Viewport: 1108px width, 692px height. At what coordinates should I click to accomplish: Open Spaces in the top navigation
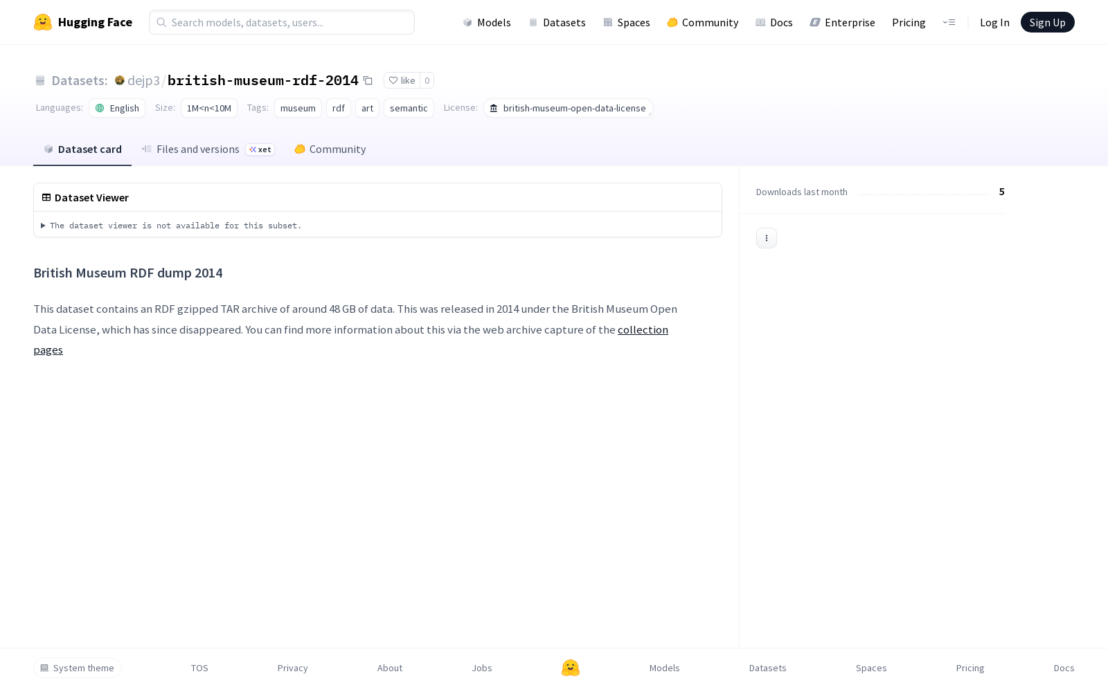click(626, 22)
